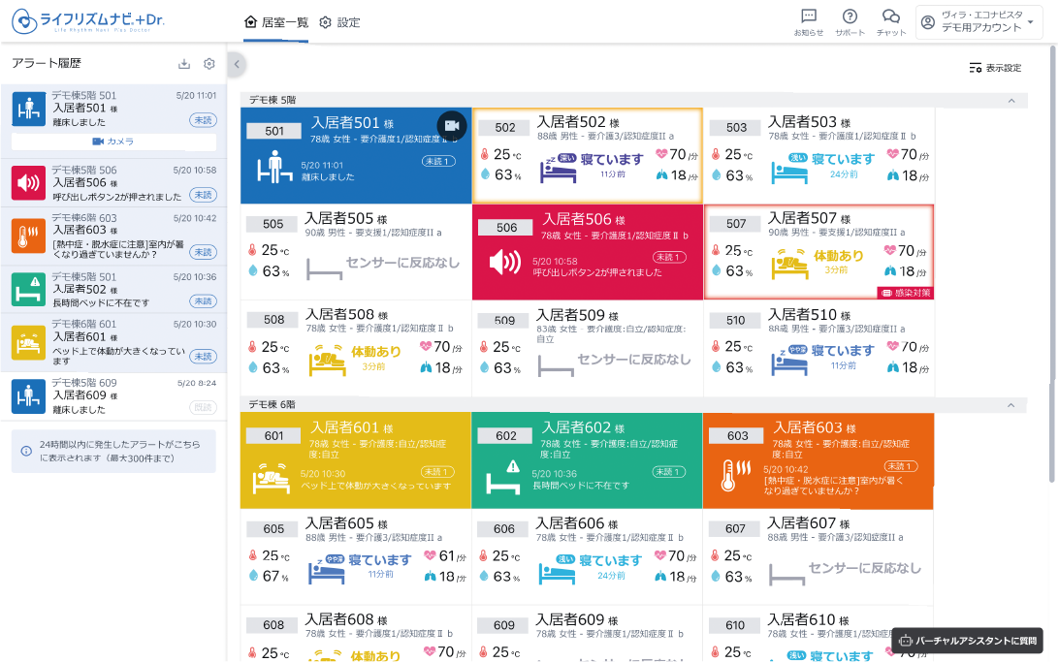
Task: Open the お知らせ notifications icon
Action: point(808,16)
